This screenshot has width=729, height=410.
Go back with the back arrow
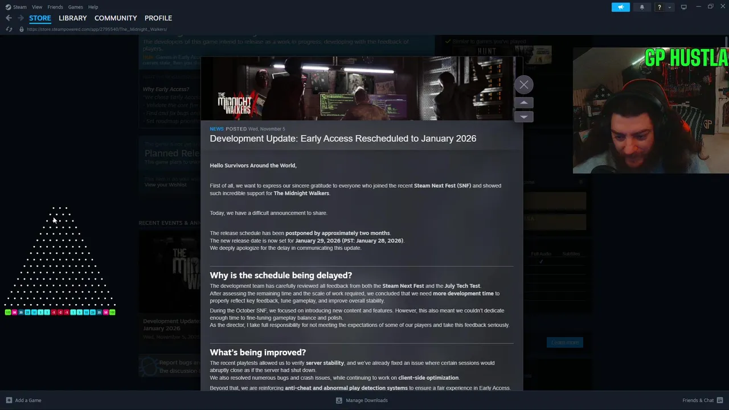pos(9,18)
